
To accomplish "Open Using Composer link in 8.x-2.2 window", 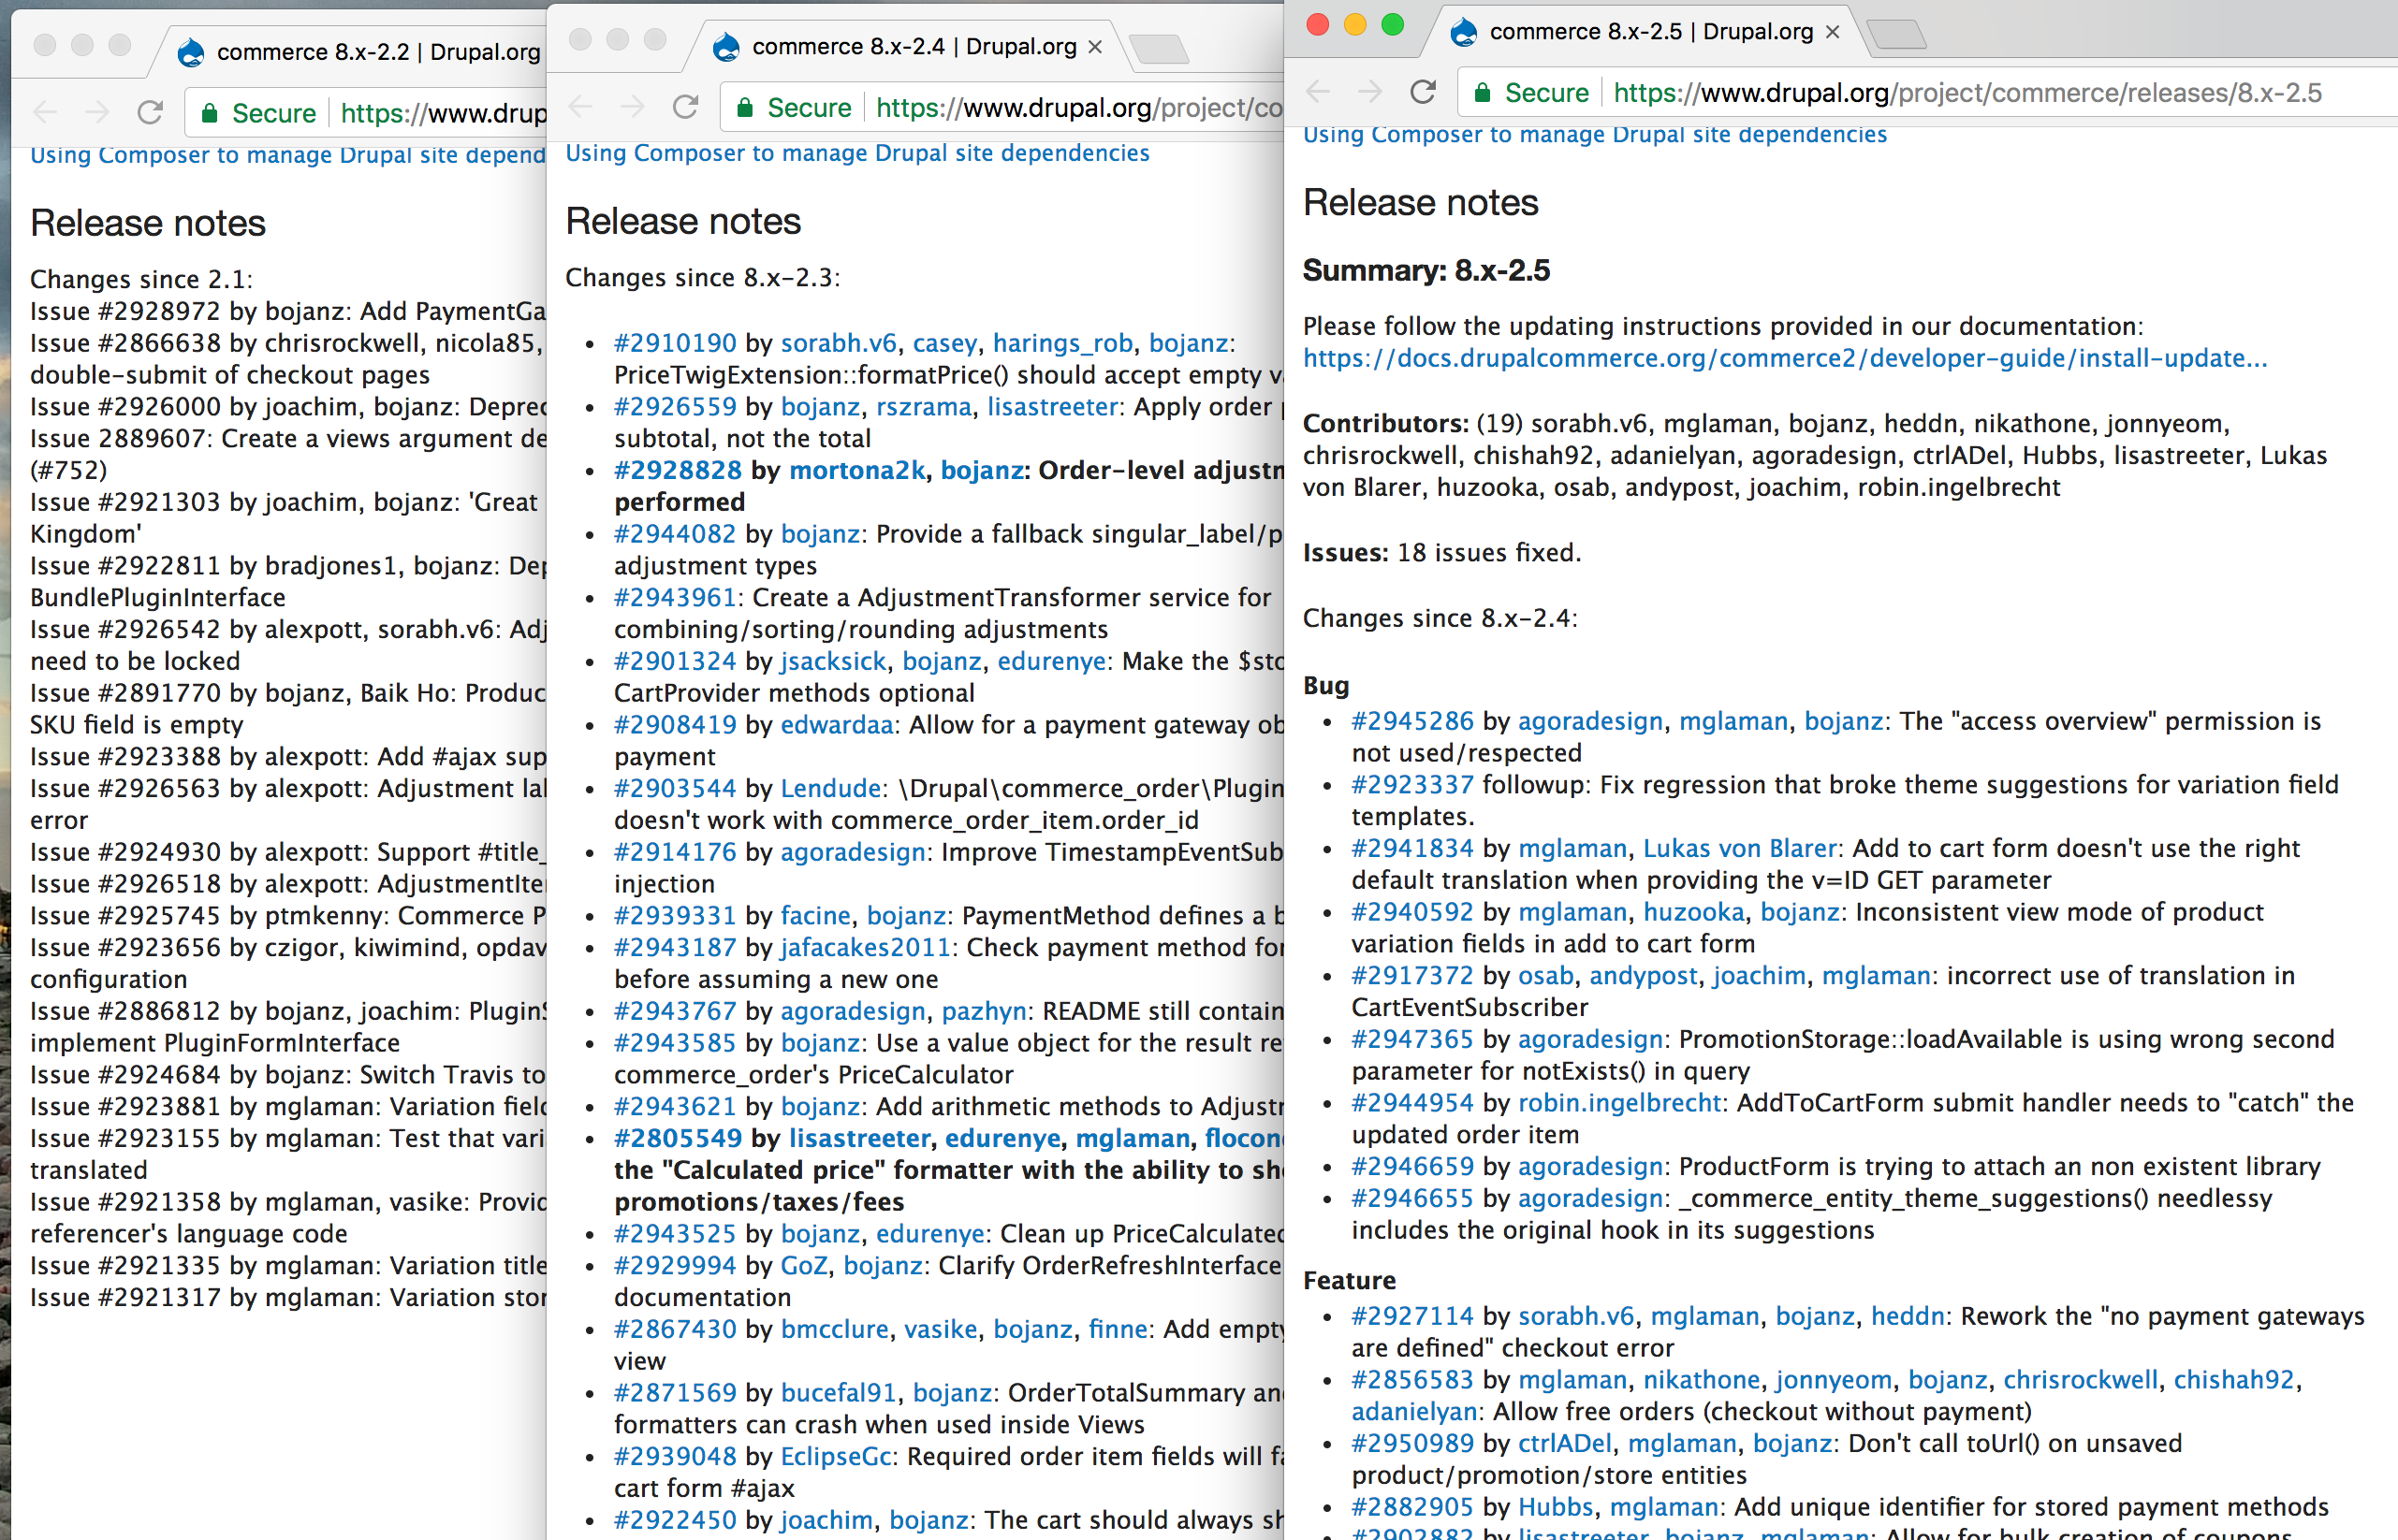I will [288, 155].
